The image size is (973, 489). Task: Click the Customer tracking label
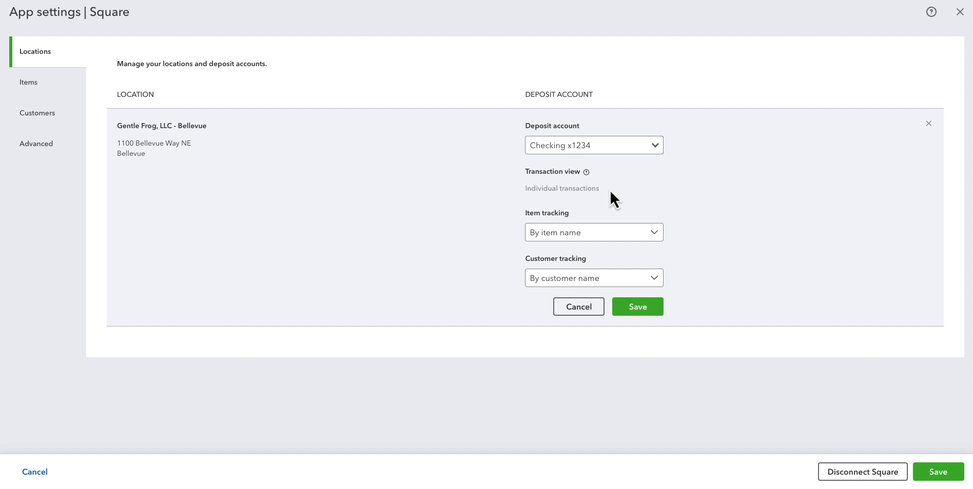pos(555,258)
